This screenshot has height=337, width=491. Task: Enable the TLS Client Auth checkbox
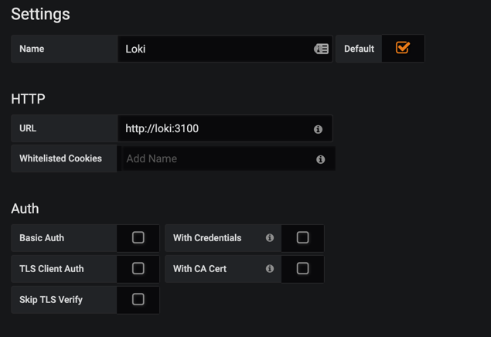point(138,268)
